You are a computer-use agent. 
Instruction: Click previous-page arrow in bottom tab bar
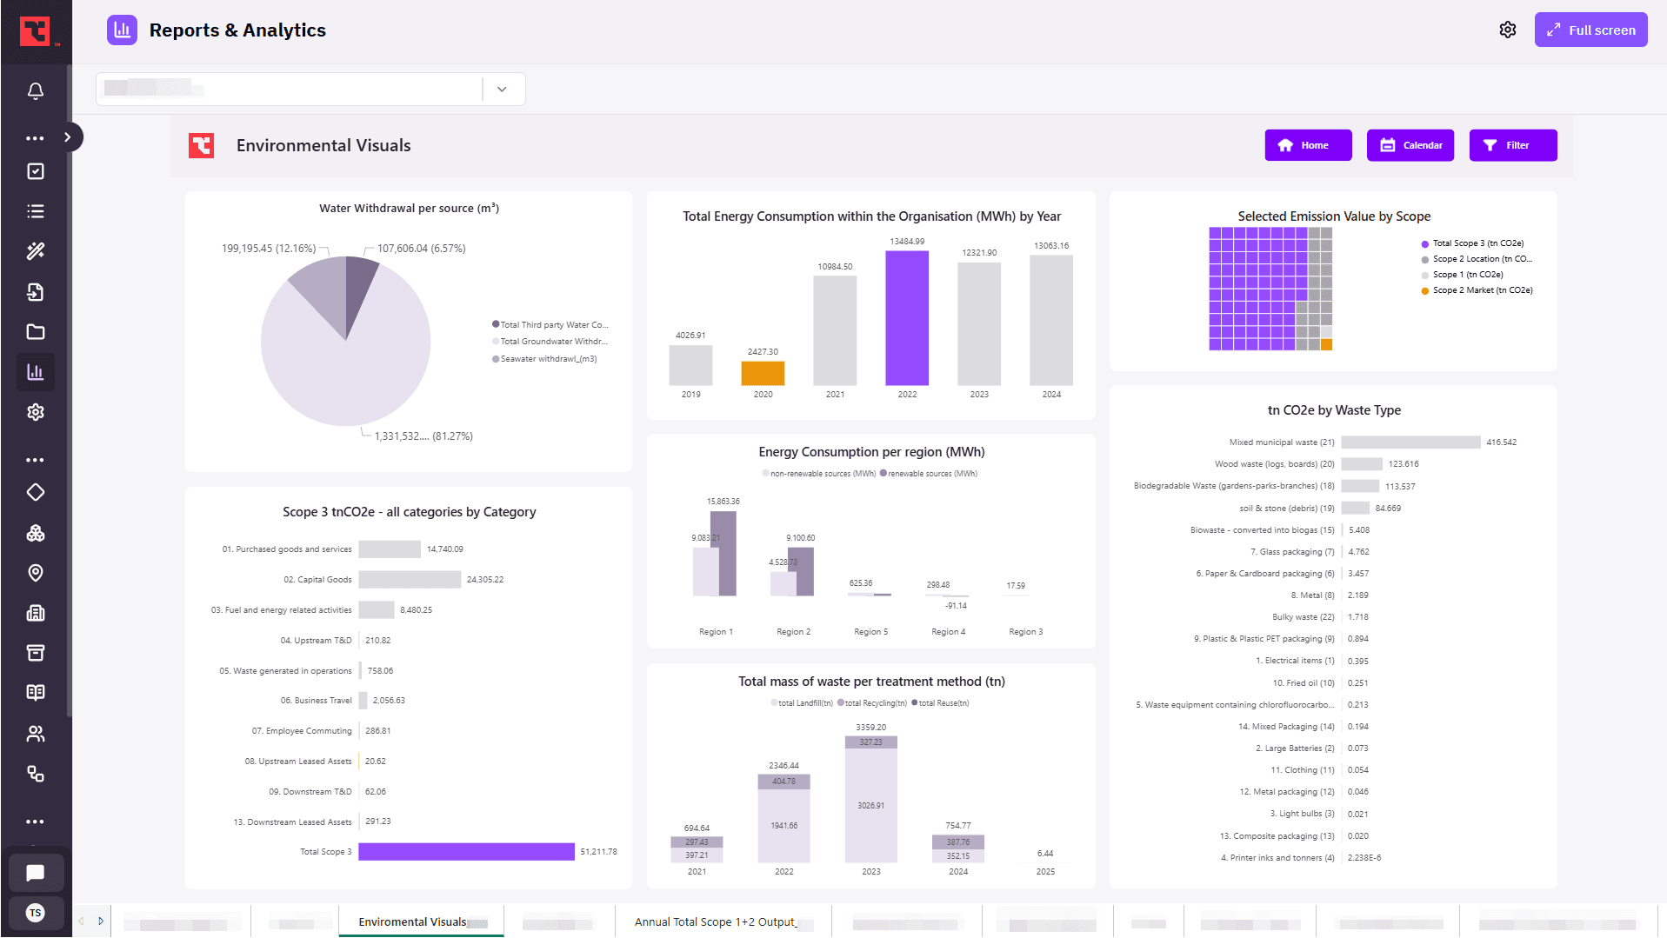tap(82, 921)
